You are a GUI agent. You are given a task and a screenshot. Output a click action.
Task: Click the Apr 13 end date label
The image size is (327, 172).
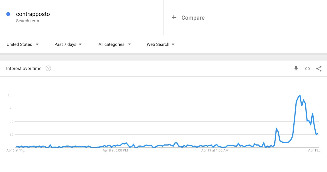tap(314, 150)
